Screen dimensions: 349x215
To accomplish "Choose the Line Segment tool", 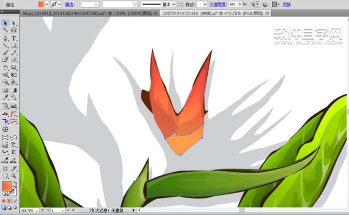I will [5, 45].
